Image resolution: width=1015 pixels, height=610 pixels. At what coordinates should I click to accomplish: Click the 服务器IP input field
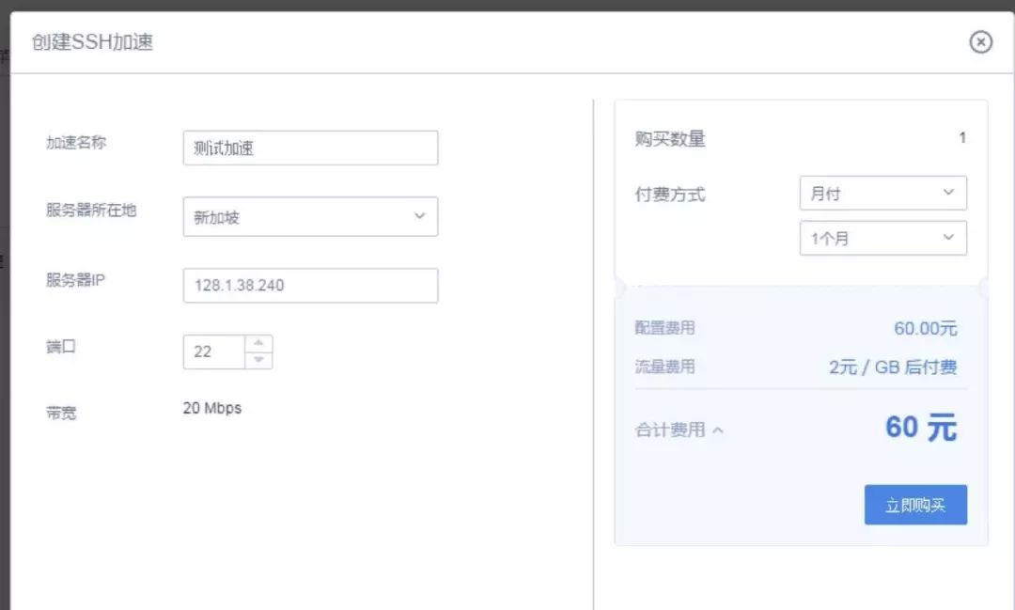tap(310, 286)
